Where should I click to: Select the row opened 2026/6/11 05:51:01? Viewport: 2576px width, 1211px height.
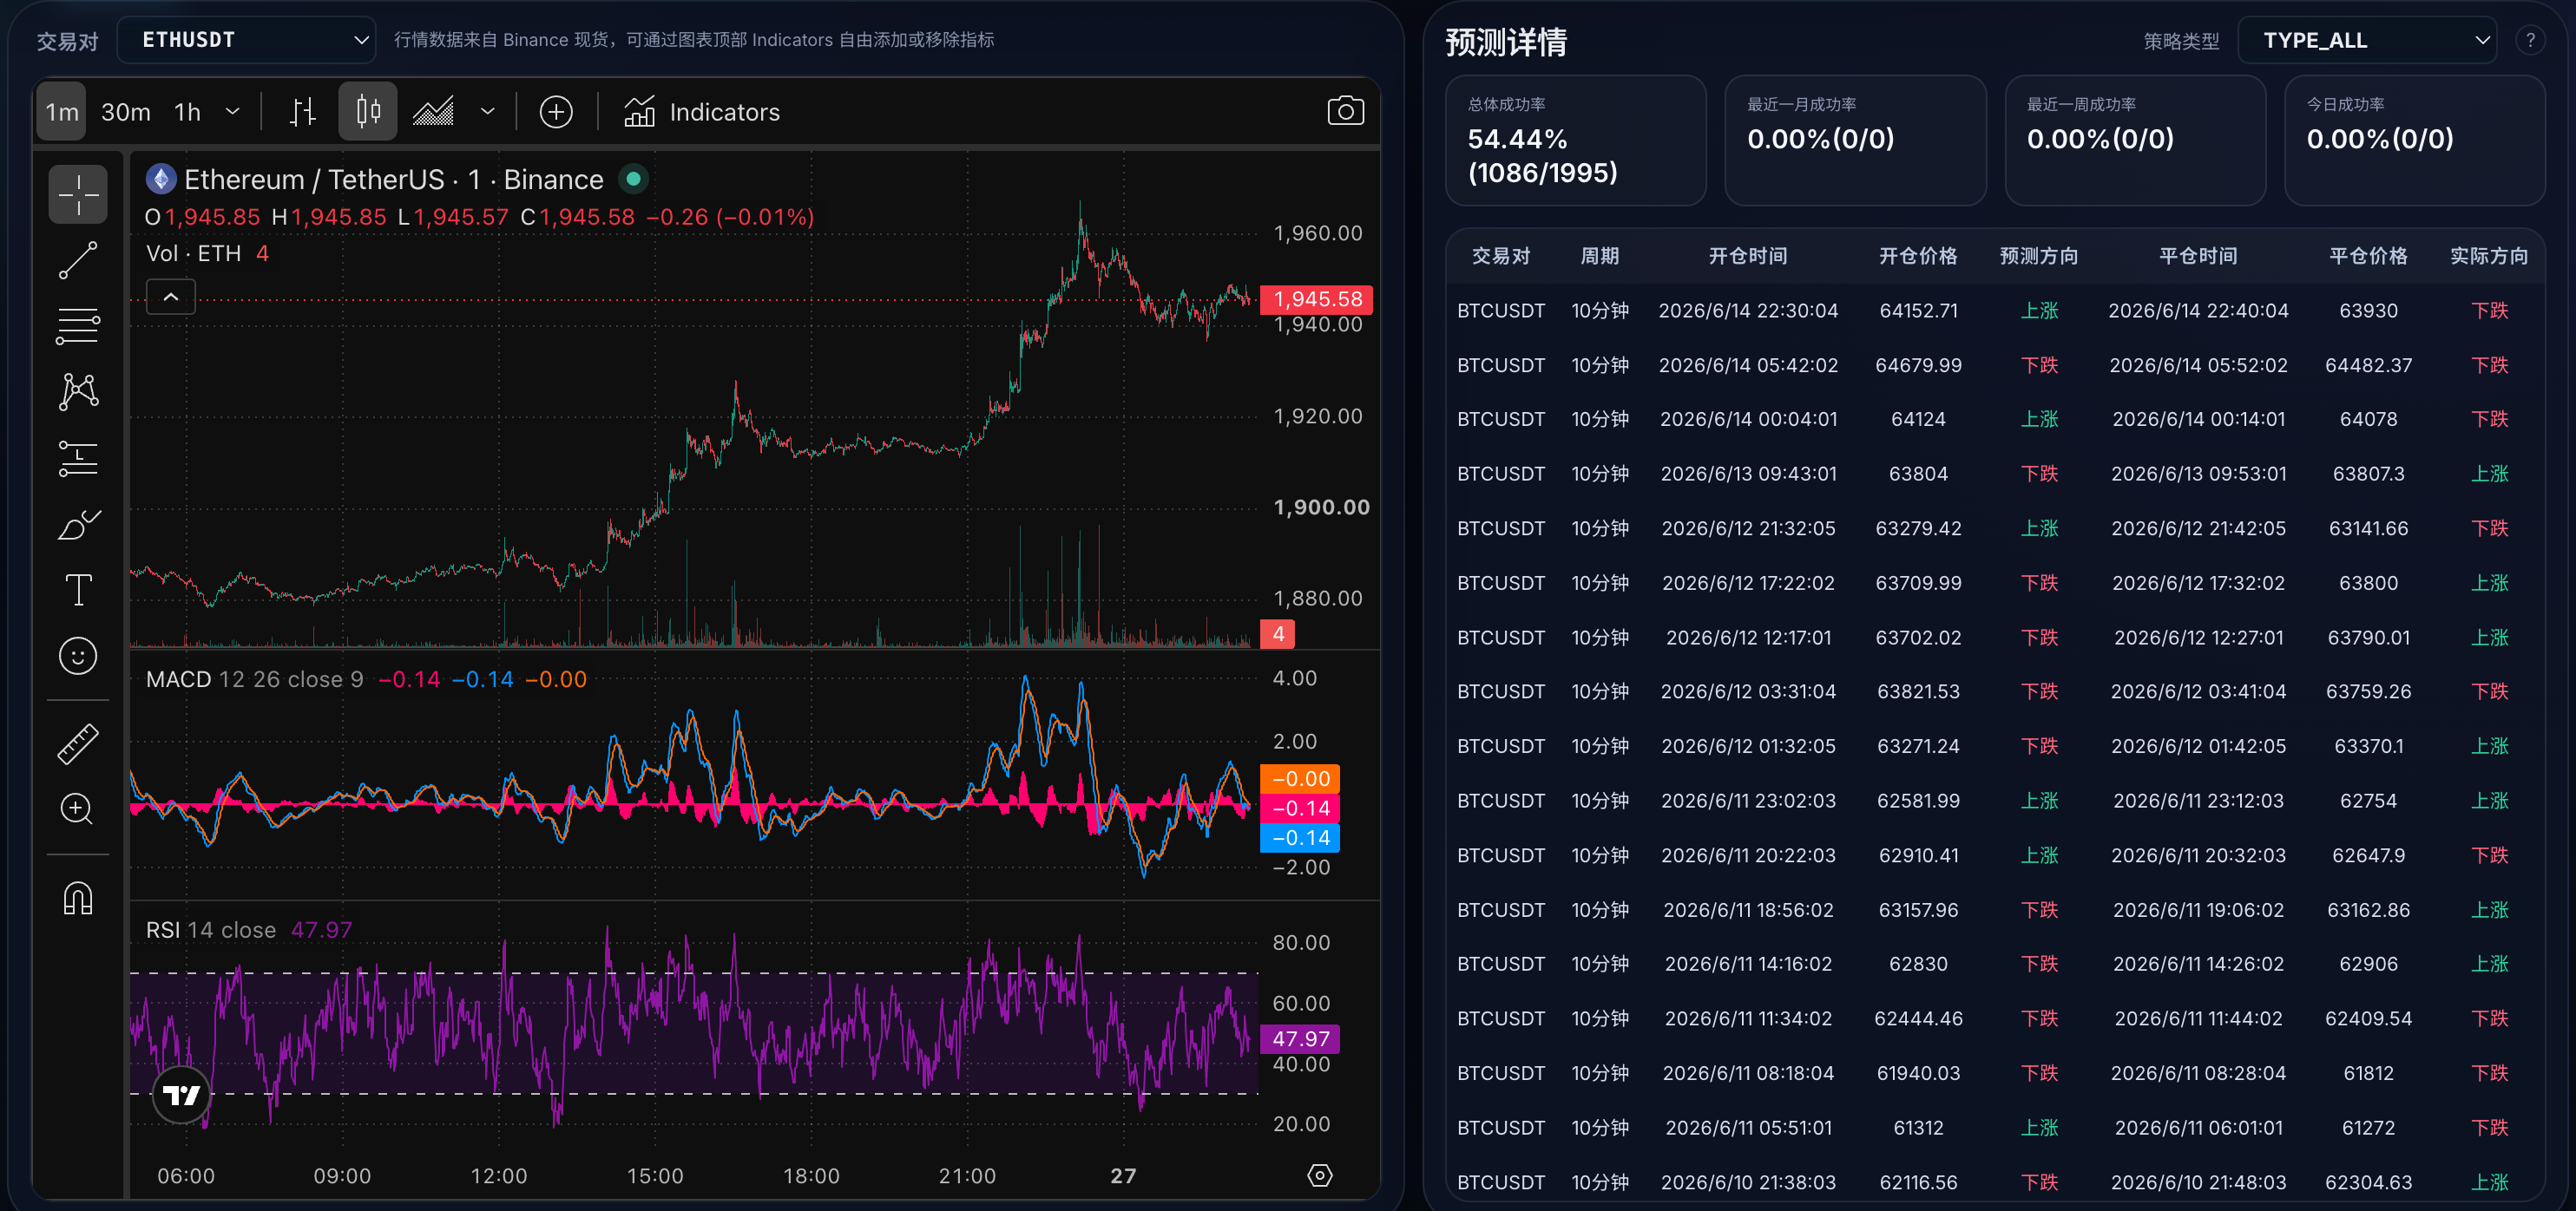pyautogui.click(x=1995, y=1128)
